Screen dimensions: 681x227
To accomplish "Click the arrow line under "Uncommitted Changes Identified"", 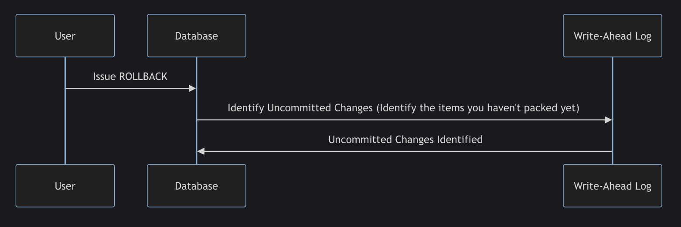I will coord(405,151).
